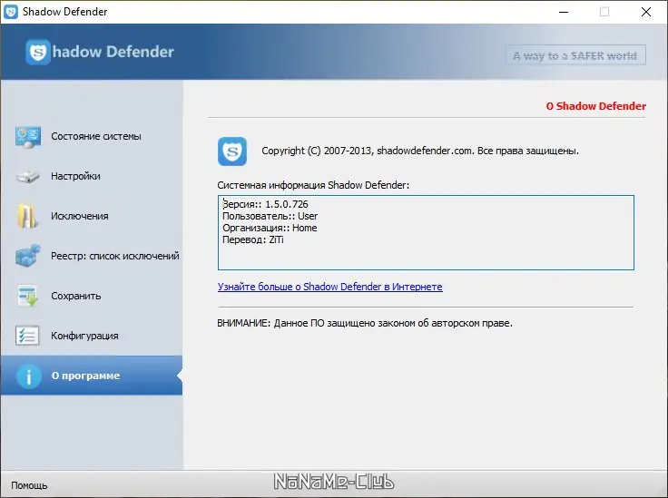Screen dimensions: 668x498
Task: Click the A way to a SAFER world banner
Action: (x=575, y=55)
